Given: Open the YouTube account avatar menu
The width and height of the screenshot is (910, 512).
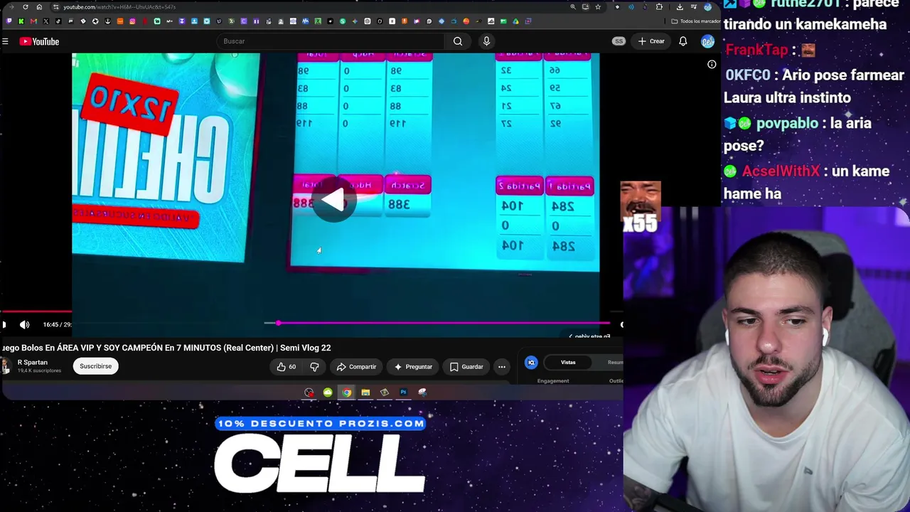Looking at the screenshot, I should (x=707, y=41).
